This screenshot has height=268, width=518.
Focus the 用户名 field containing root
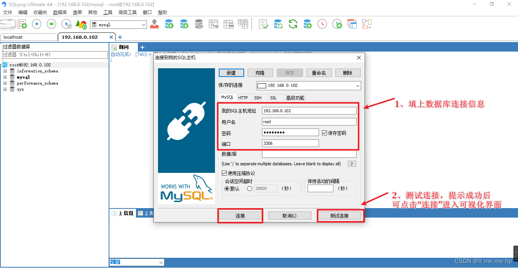pos(309,122)
